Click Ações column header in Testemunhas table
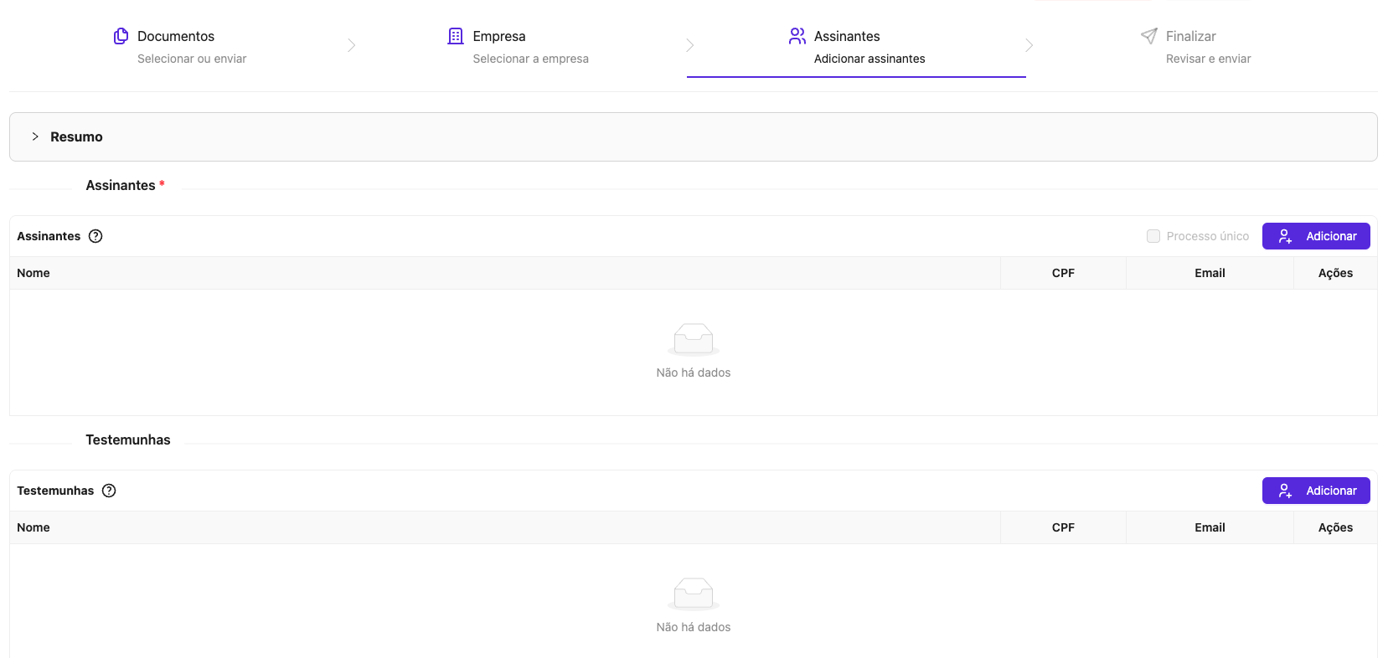This screenshot has width=1388, height=658. coord(1335,527)
